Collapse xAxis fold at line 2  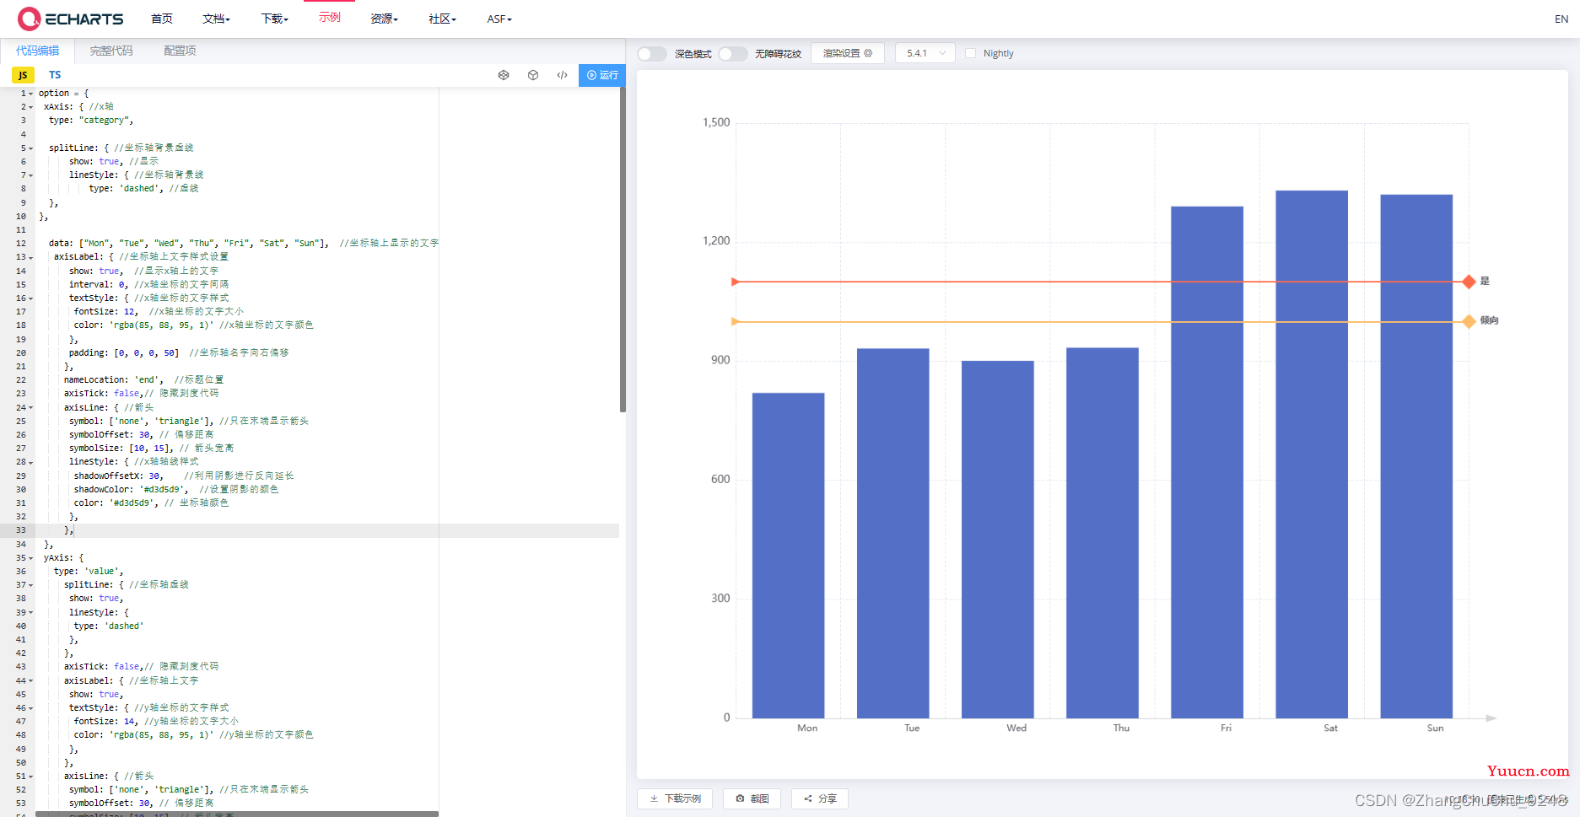point(31,107)
